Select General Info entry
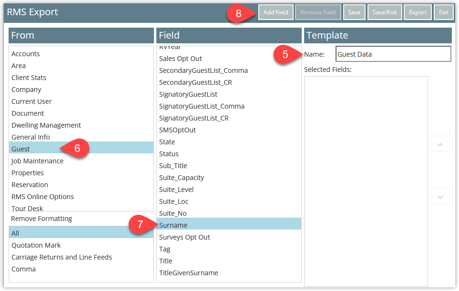 click(x=81, y=137)
